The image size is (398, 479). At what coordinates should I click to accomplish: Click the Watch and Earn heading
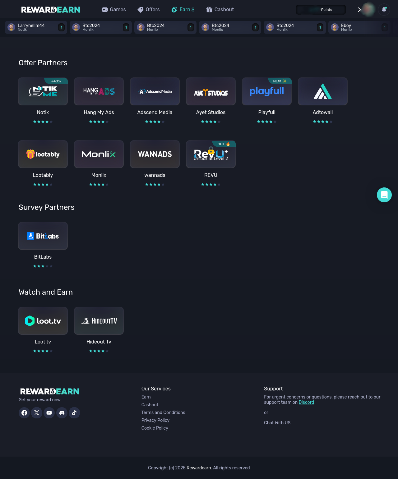[x=46, y=292]
